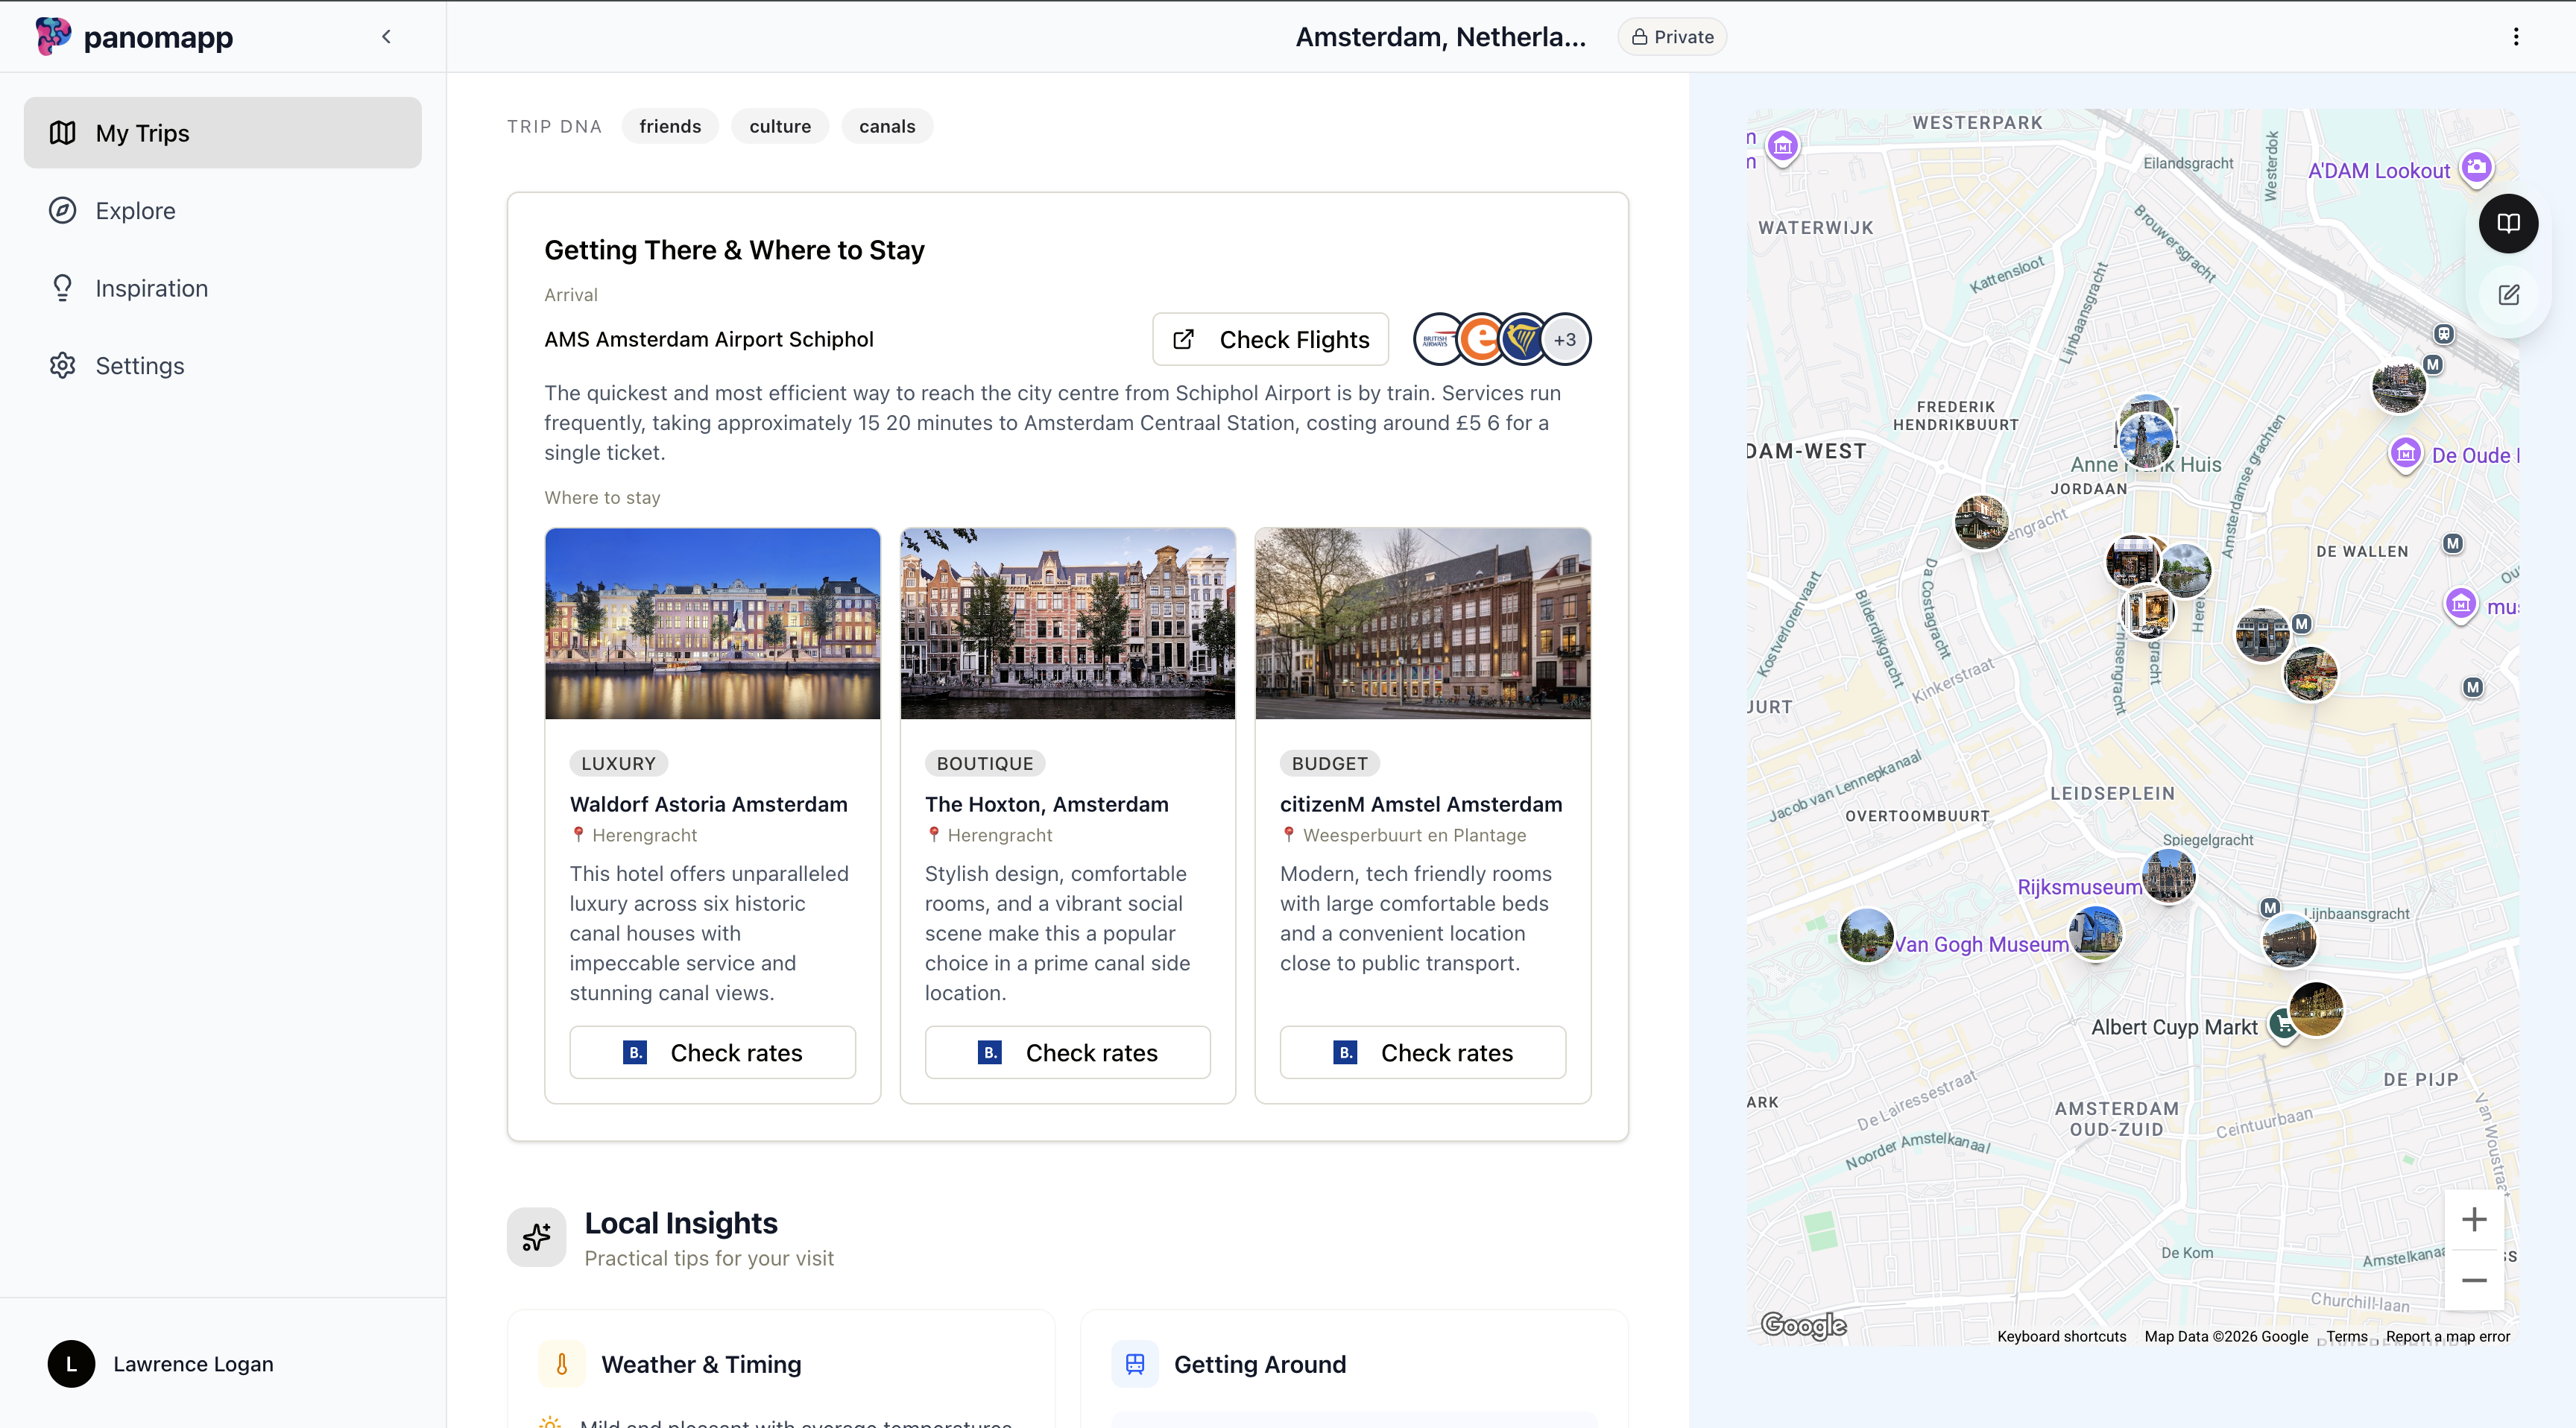Screen dimensions: 2576x1428
Task: Toggle map edit mode with the pencil icon
Action: tap(2510, 295)
